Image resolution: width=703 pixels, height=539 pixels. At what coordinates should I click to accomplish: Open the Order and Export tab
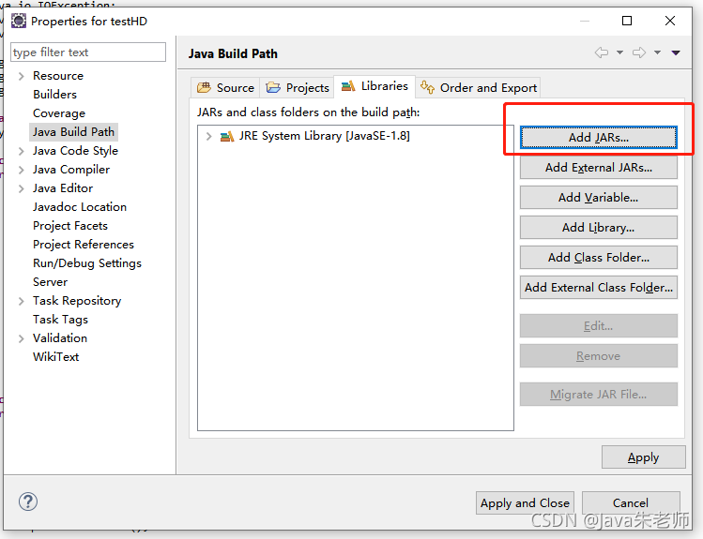(479, 87)
